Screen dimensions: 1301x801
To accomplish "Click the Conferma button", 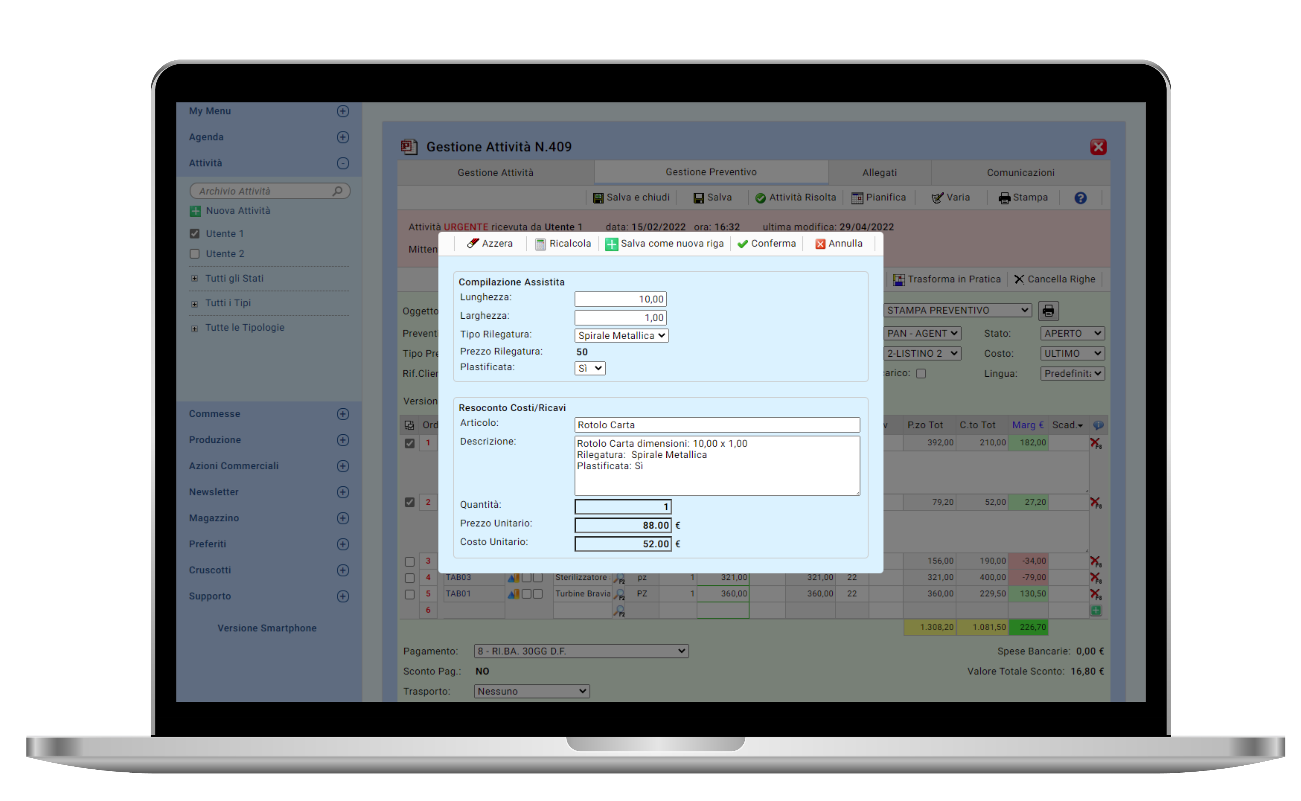I will [767, 244].
